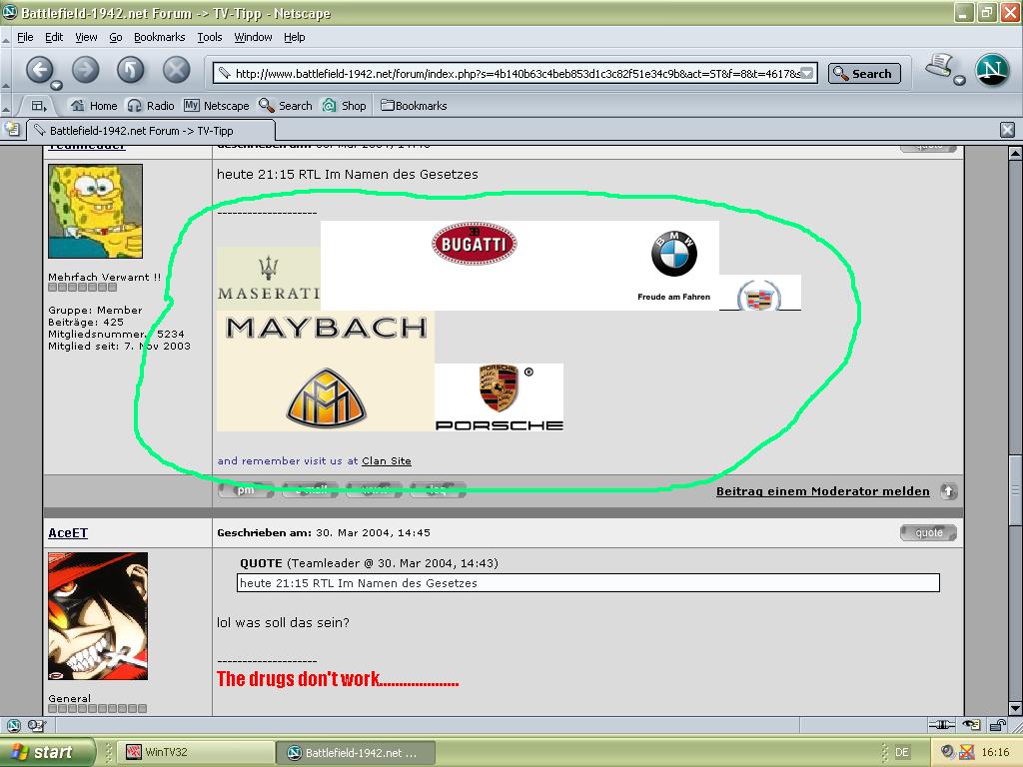Viewport: 1023px width, 767px height.
Task: Open the Edit menu
Action: point(54,37)
